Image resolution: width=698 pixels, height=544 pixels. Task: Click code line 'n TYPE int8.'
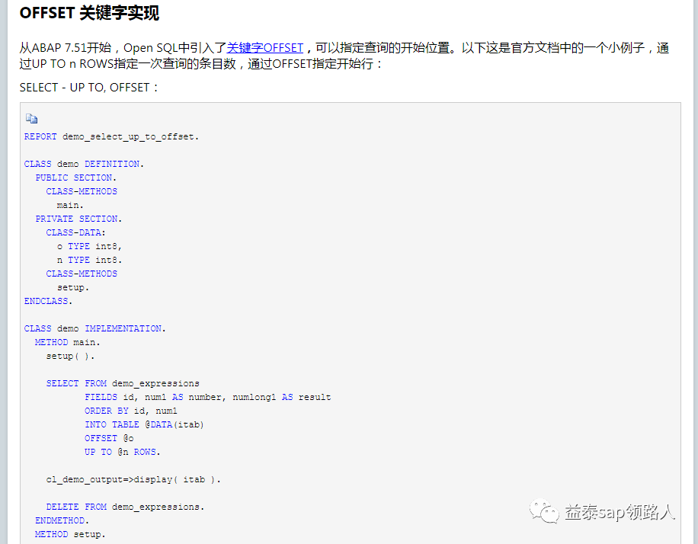[89, 260]
